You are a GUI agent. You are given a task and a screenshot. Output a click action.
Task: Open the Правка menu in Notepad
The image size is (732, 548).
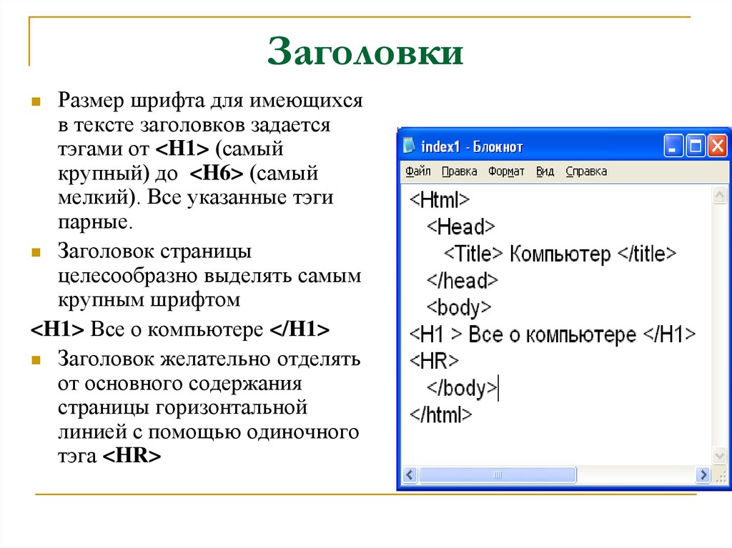pyautogui.click(x=459, y=171)
